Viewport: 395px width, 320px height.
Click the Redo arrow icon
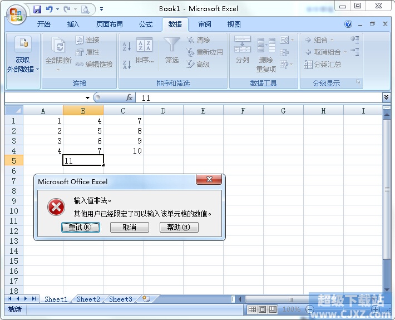67,9
